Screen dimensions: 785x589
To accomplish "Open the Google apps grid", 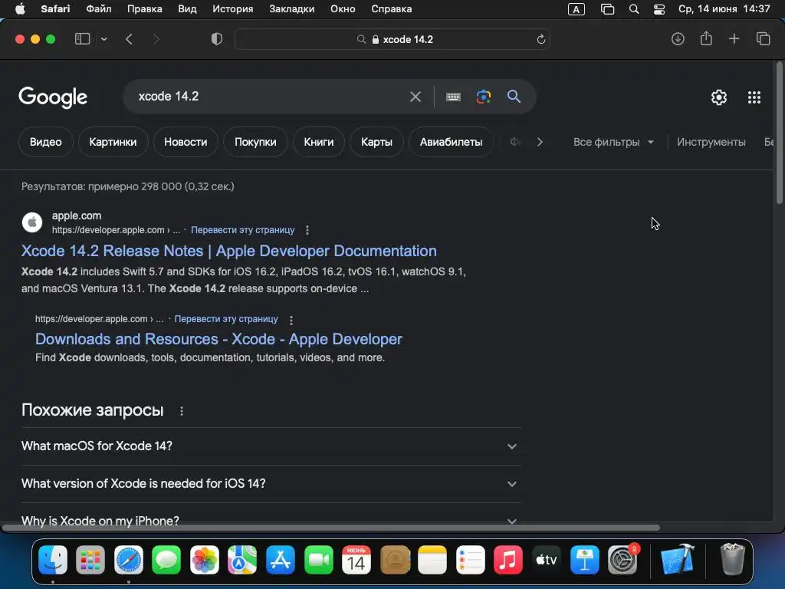I will click(754, 97).
